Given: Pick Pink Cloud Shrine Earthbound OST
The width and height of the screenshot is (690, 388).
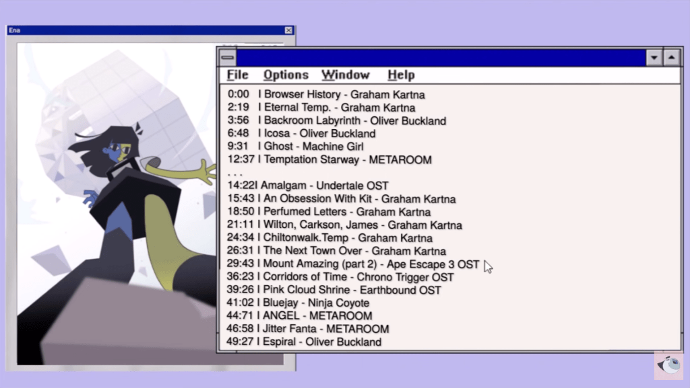Looking at the screenshot, I should coord(334,290).
